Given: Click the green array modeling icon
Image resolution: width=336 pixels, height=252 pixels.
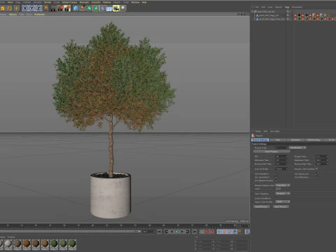Looking at the screenshot, I should point(96,8).
